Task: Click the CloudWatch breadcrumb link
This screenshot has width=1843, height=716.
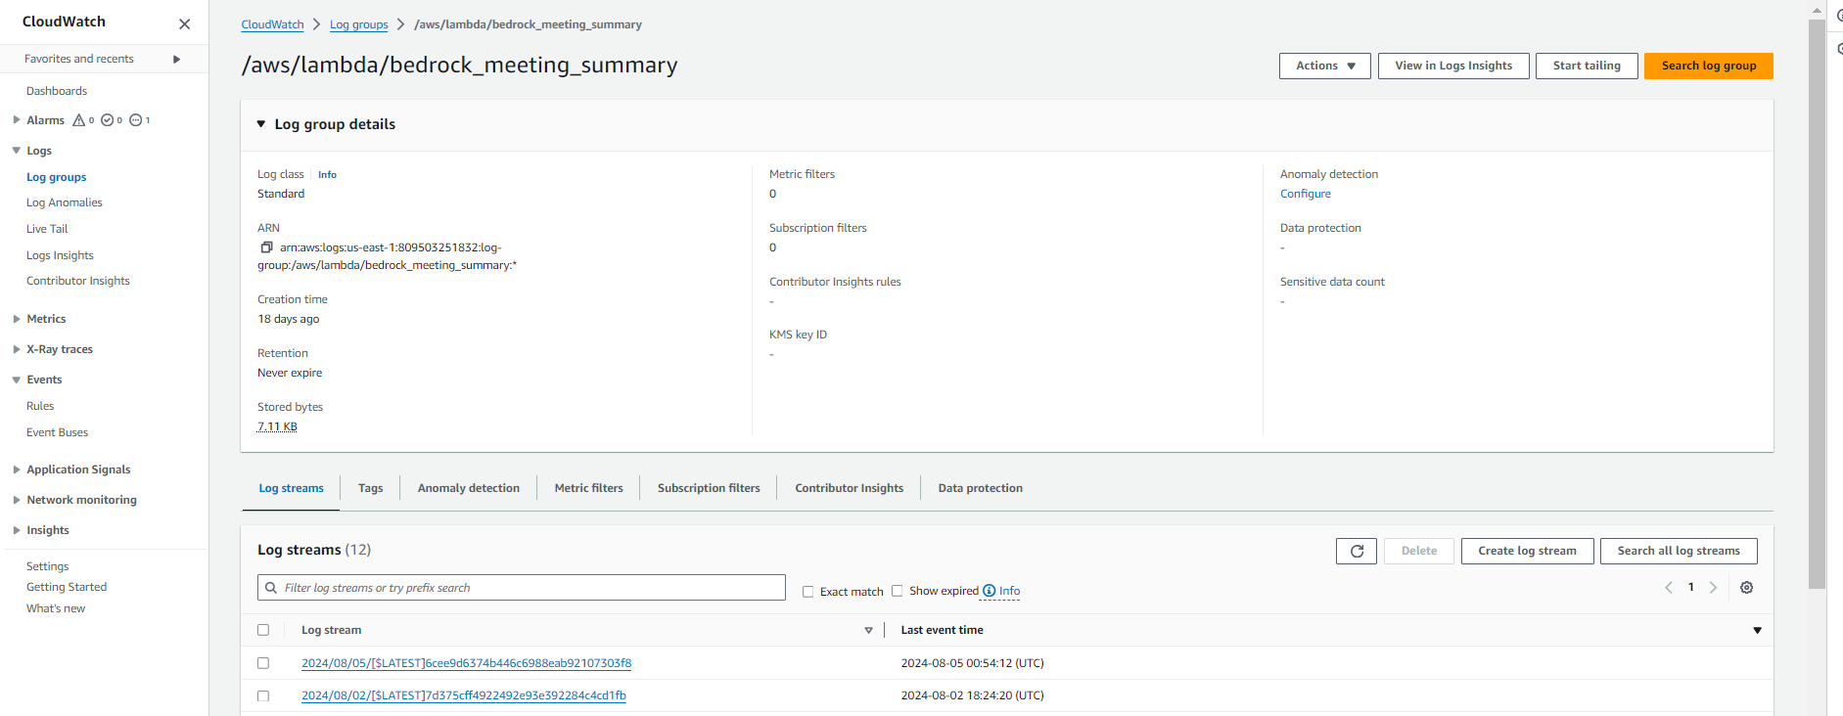Action: (x=272, y=24)
